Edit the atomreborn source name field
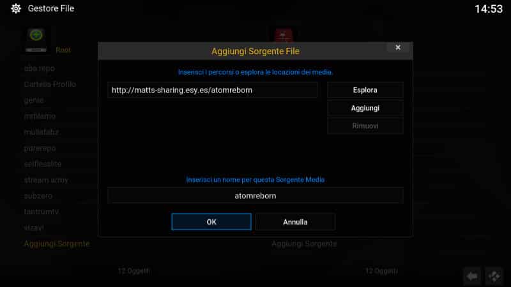Viewport: 511px width, 287px height. point(255,196)
